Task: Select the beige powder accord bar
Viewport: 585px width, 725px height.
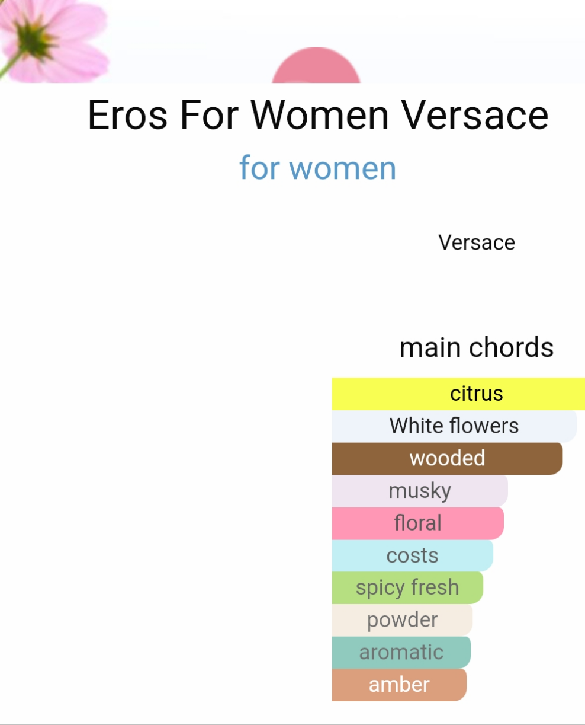Action: tap(403, 620)
